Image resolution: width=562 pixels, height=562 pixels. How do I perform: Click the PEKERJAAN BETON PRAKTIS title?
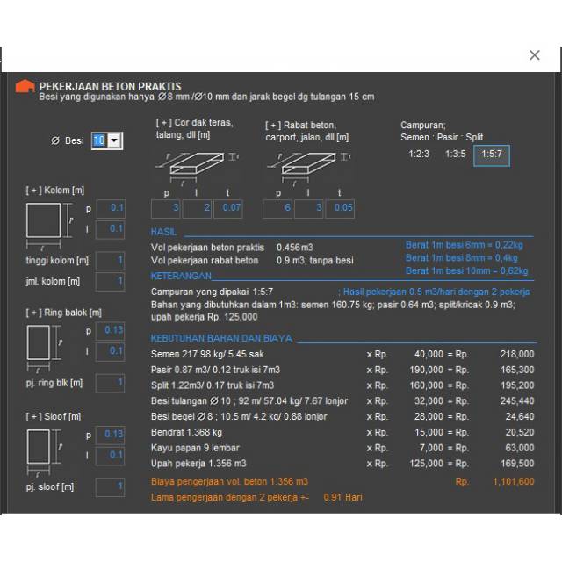(110, 86)
